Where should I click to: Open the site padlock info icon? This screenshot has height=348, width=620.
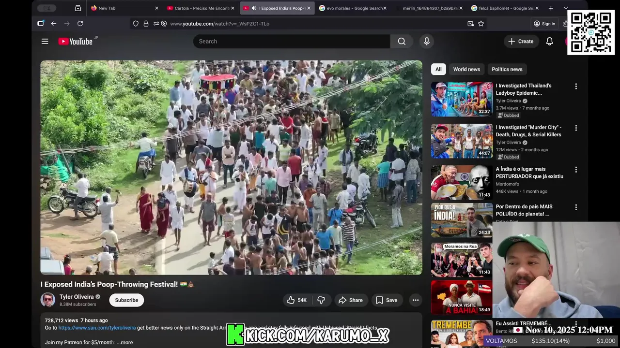coord(146,23)
